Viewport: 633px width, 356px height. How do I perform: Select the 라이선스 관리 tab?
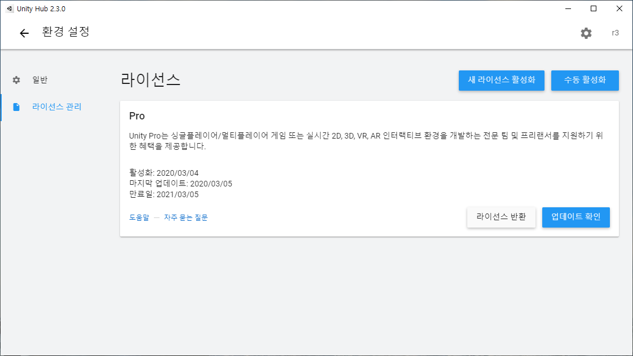coord(57,107)
